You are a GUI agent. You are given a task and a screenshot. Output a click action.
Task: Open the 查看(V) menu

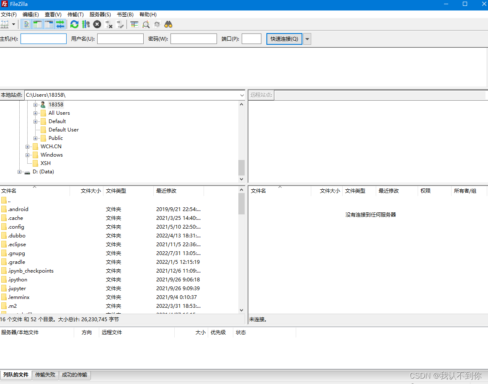(53, 15)
